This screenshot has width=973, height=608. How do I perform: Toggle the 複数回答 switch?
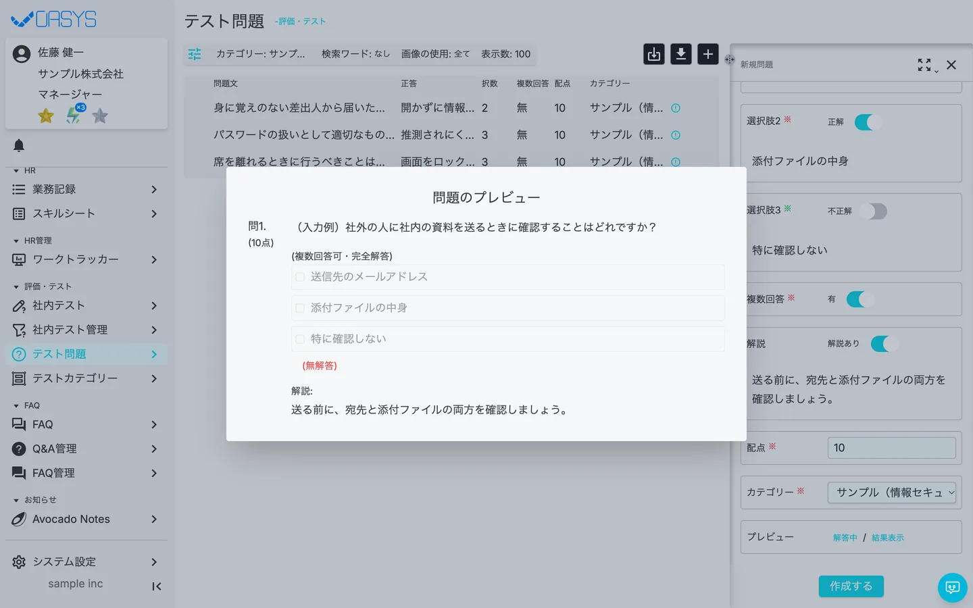point(860,299)
